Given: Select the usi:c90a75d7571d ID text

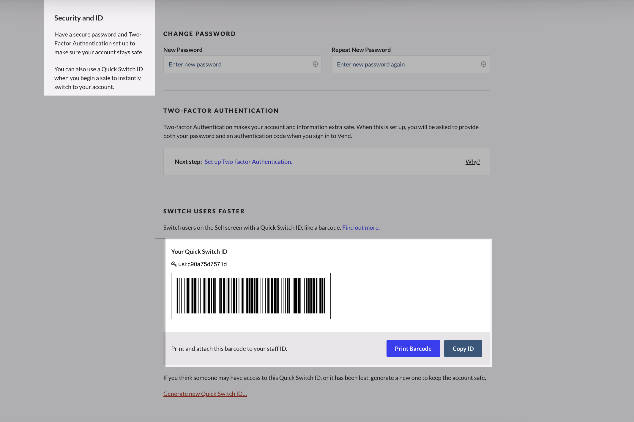Looking at the screenshot, I should tap(202, 264).
